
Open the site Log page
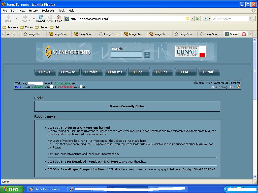[139, 72]
